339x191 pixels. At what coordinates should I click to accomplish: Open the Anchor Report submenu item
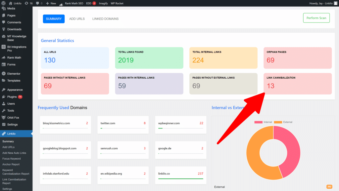(x=11, y=164)
